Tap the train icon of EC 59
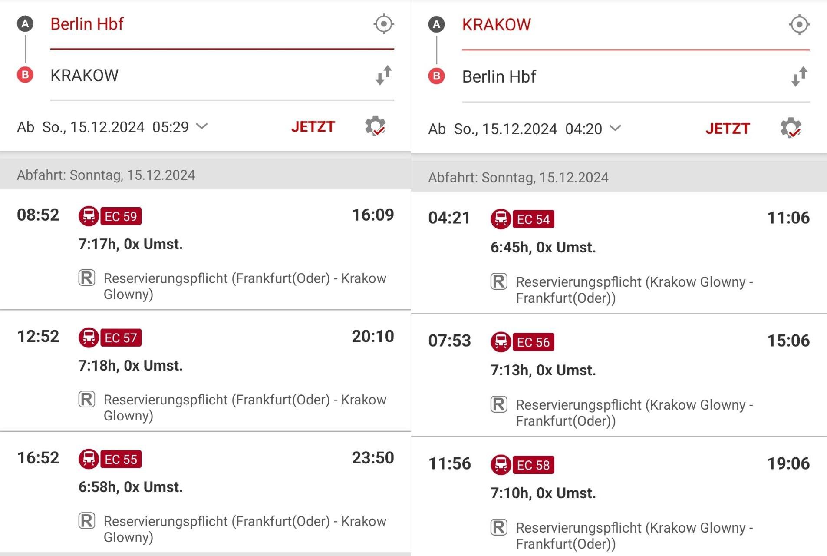The height and width of the screenshot is (556, 827). pos(89,216)
